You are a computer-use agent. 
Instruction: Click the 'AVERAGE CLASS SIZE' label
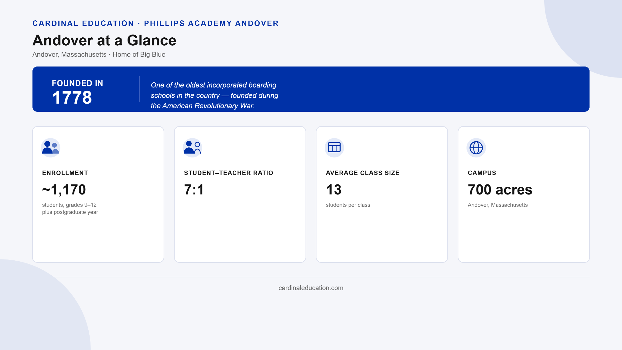[362, 173]
